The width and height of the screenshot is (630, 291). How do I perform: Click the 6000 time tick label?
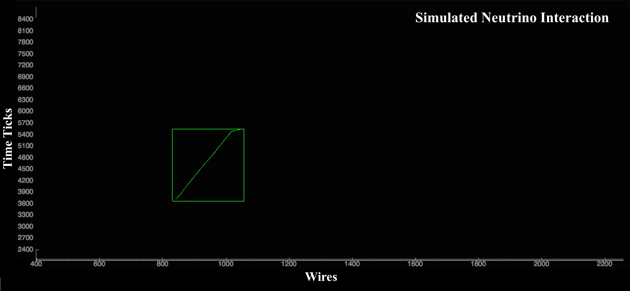tap(25, 111)
